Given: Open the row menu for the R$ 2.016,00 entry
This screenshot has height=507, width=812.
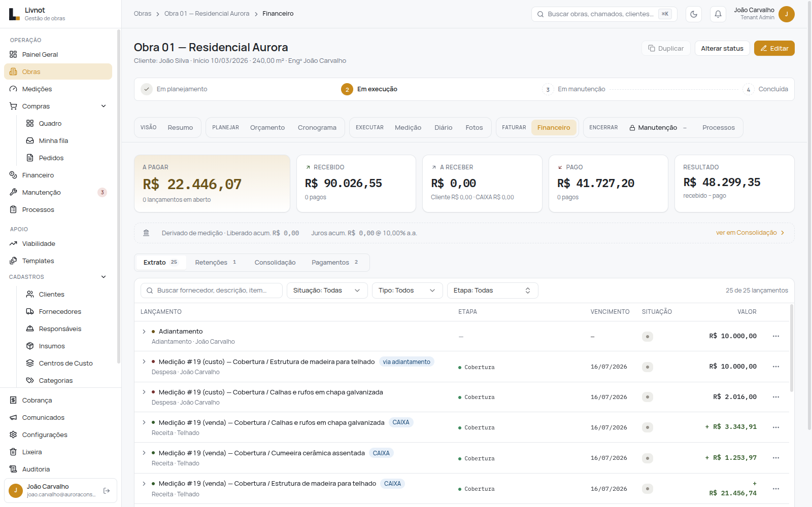Looking at the screenshot, I should click(x=776, y=397).
